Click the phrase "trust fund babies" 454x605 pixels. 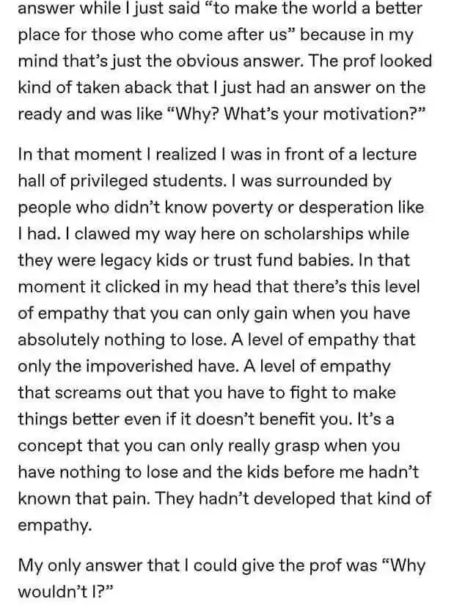284,260
